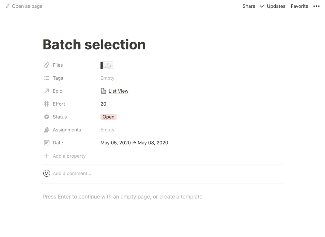Viewport: 325px width, 237px height.
Task: Open the Tags field marked Empty
Action: click(107, 78)
